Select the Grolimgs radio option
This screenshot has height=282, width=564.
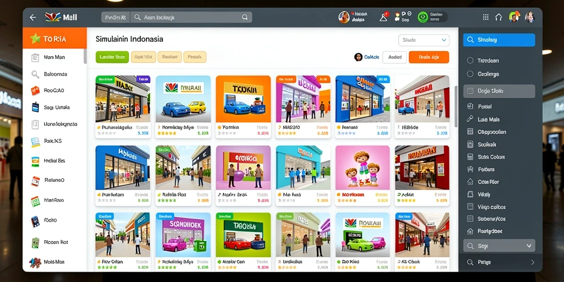click(470, 74)
